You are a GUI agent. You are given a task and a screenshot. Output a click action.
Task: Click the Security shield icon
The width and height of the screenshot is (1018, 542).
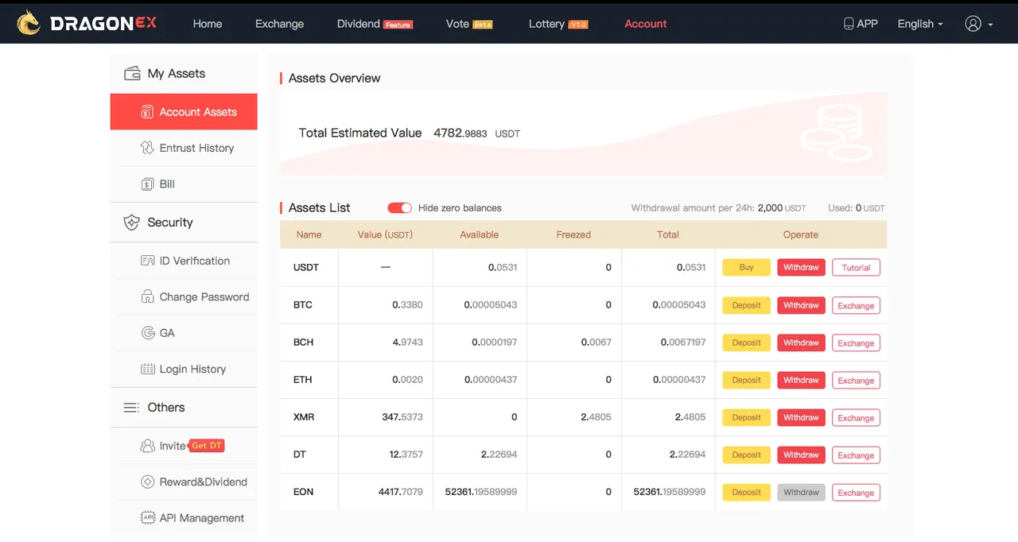point(132,223)
